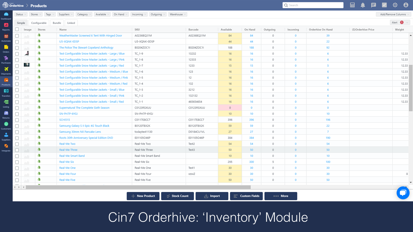Open the calculator icon in header
The image size is (413, 232).
(352, 5)
